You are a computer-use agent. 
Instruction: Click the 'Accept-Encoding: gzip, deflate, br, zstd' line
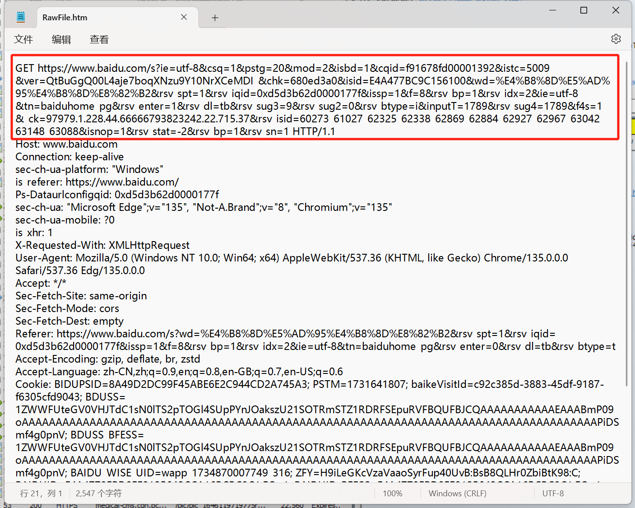click(x=108, y=359)
